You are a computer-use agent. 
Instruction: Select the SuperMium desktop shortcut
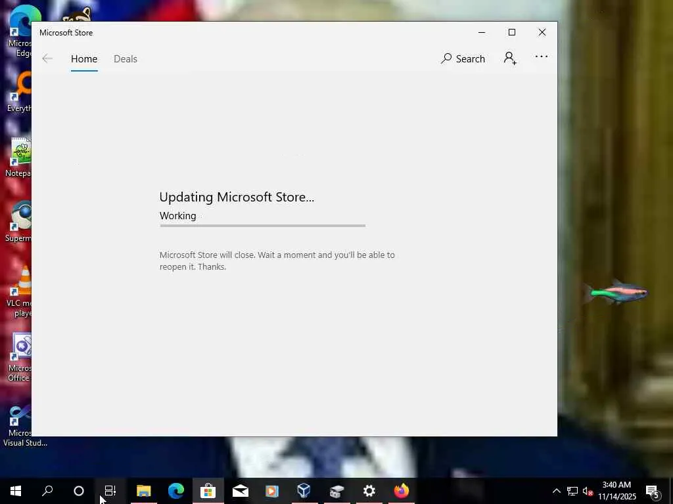click(x=18, y=221)
